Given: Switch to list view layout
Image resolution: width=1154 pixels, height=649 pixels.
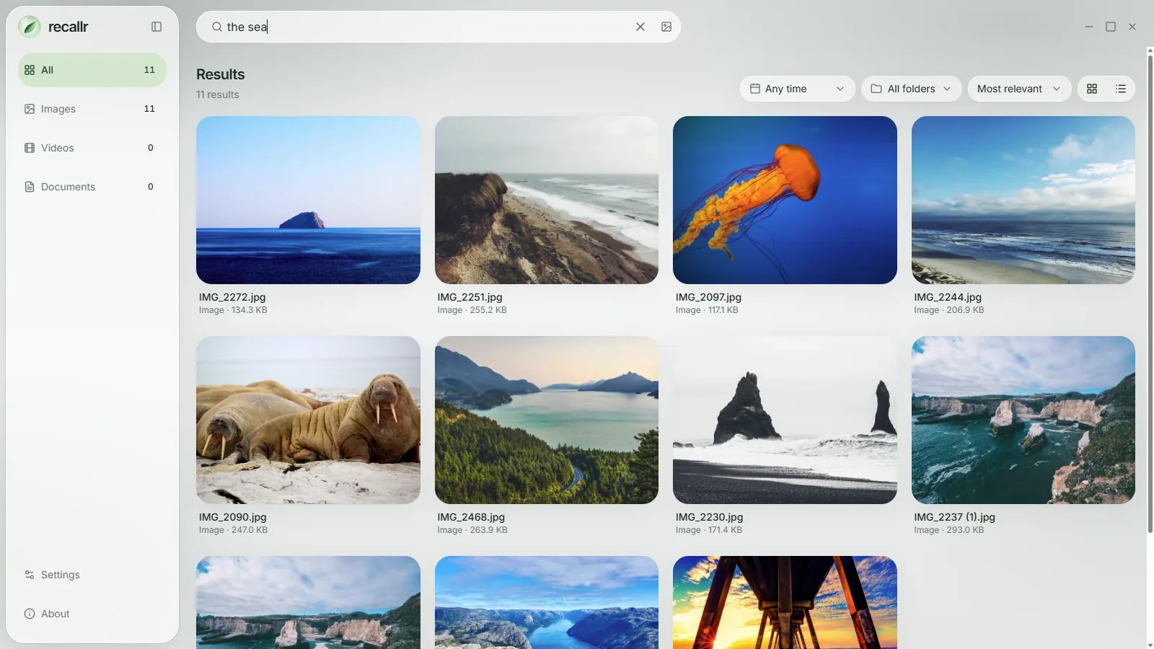Looking at the screenshot, I should tap(1121, 89).
